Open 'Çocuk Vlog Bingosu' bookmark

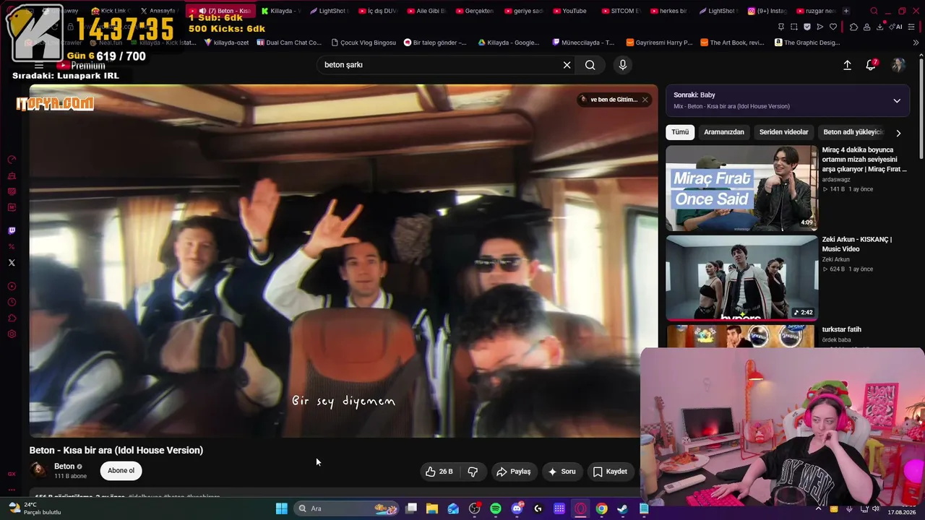[363, 43]
